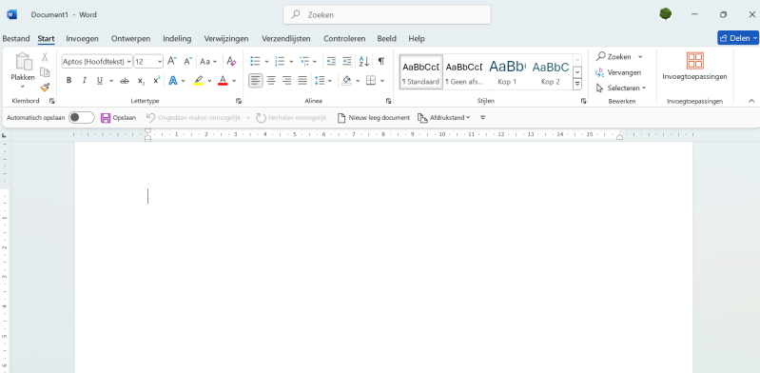760x373 pixels.
Task: Toggle Automatisch opslaan switch
Action: point(82,117)
